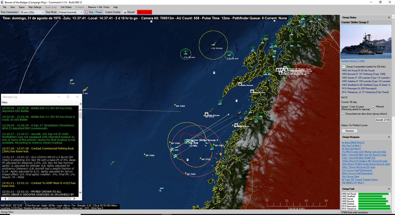Open the 16x Corvus Flare link
Viewport: 395px width, 215px height.
pyautogui.click(x=351, y=177)
